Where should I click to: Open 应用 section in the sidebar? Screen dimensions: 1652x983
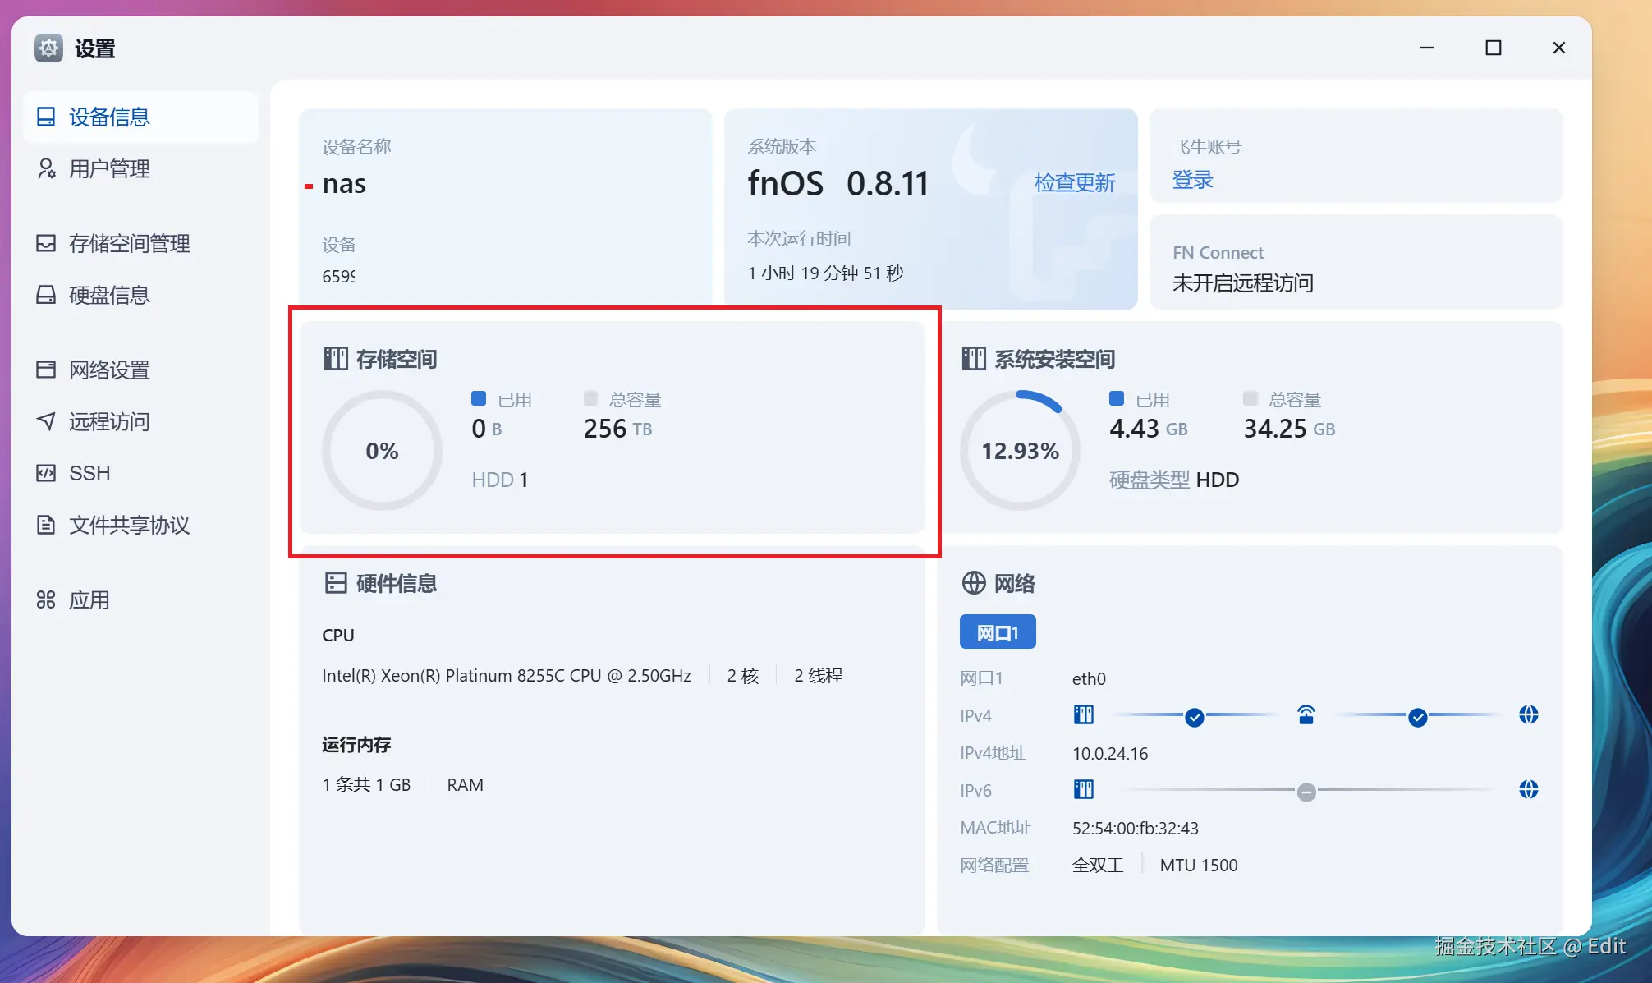click(90, 599)
